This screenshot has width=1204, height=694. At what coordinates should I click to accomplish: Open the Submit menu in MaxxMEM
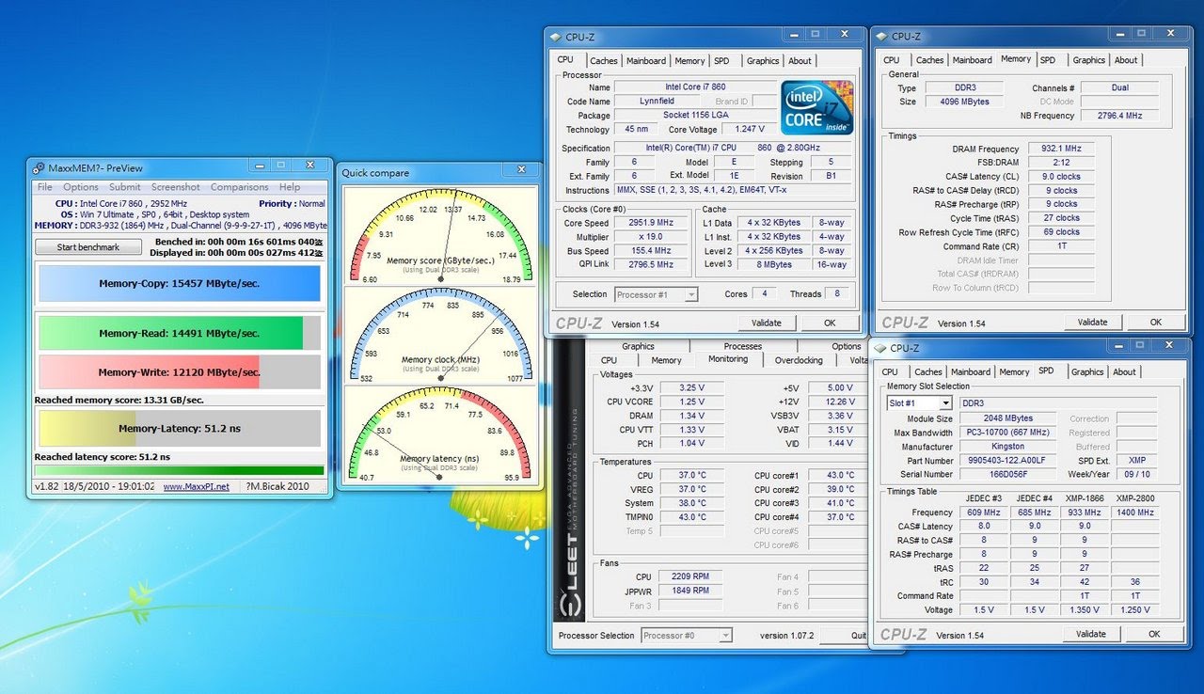(x=124, y=187)
